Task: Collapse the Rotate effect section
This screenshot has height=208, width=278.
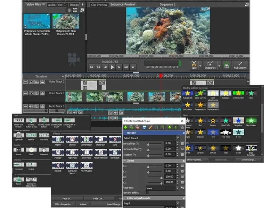Action: click(125, 133)
